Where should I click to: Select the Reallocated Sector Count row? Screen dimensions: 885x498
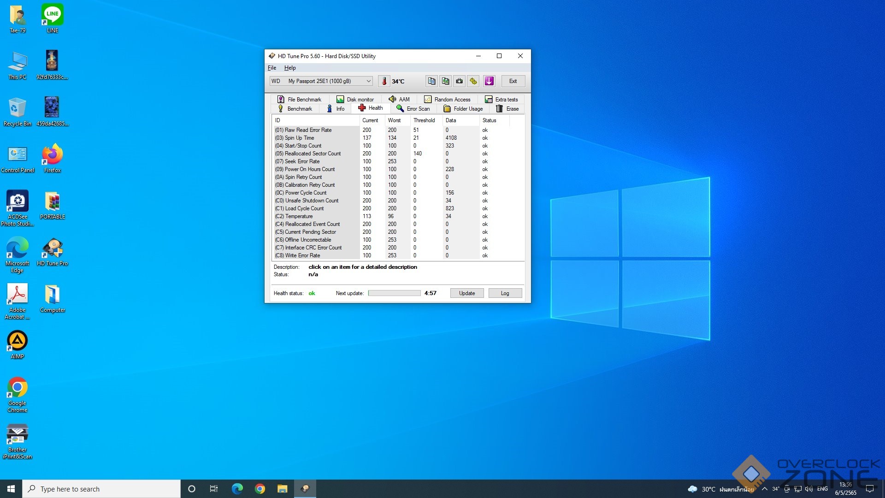coord(313,154)
